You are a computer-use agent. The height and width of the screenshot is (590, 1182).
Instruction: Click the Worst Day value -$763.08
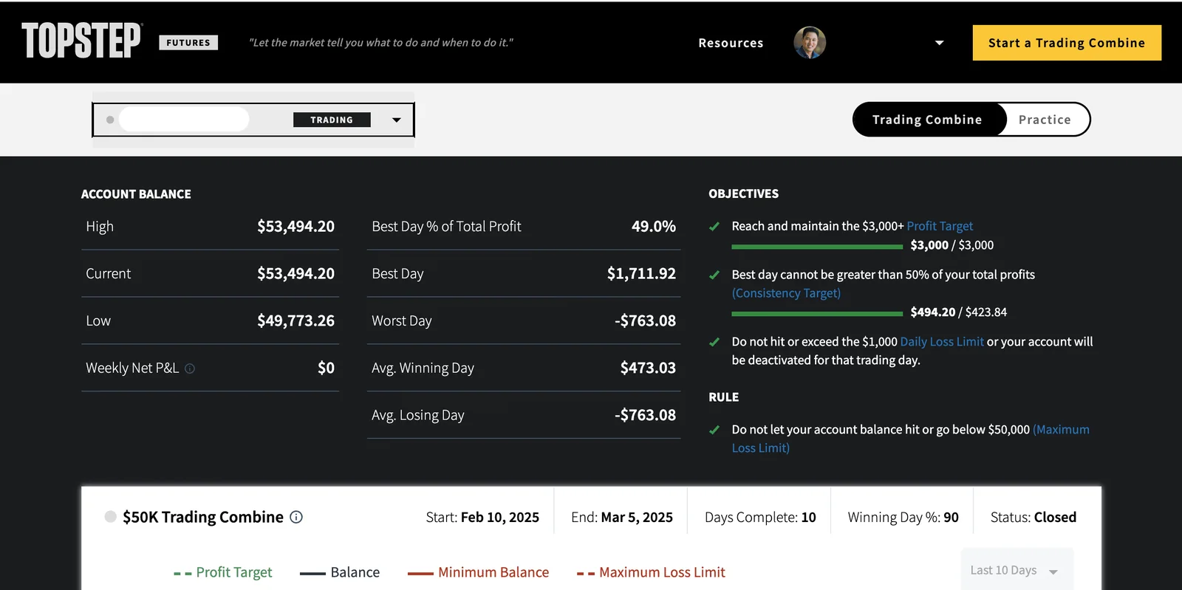[645, 321]
